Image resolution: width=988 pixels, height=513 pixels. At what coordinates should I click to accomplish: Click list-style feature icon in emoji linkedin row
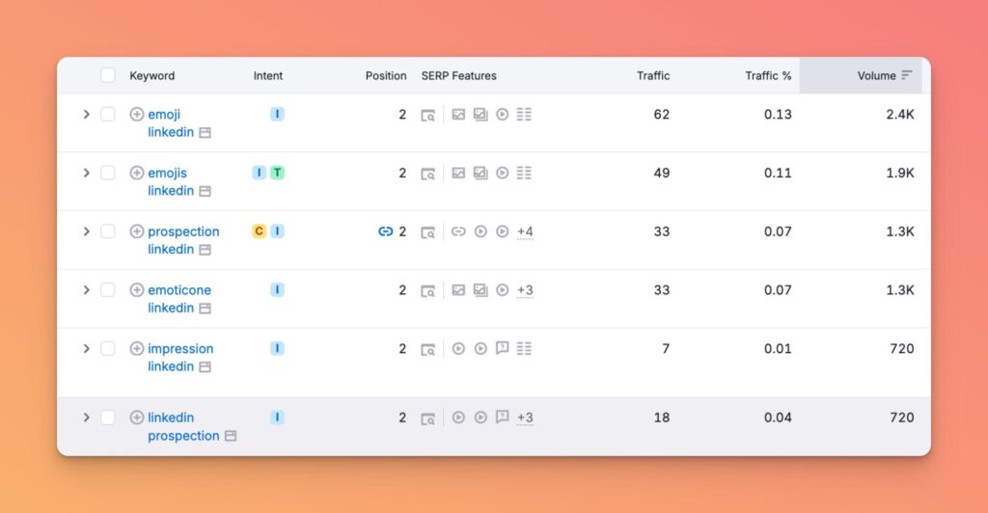click(524, 114)
